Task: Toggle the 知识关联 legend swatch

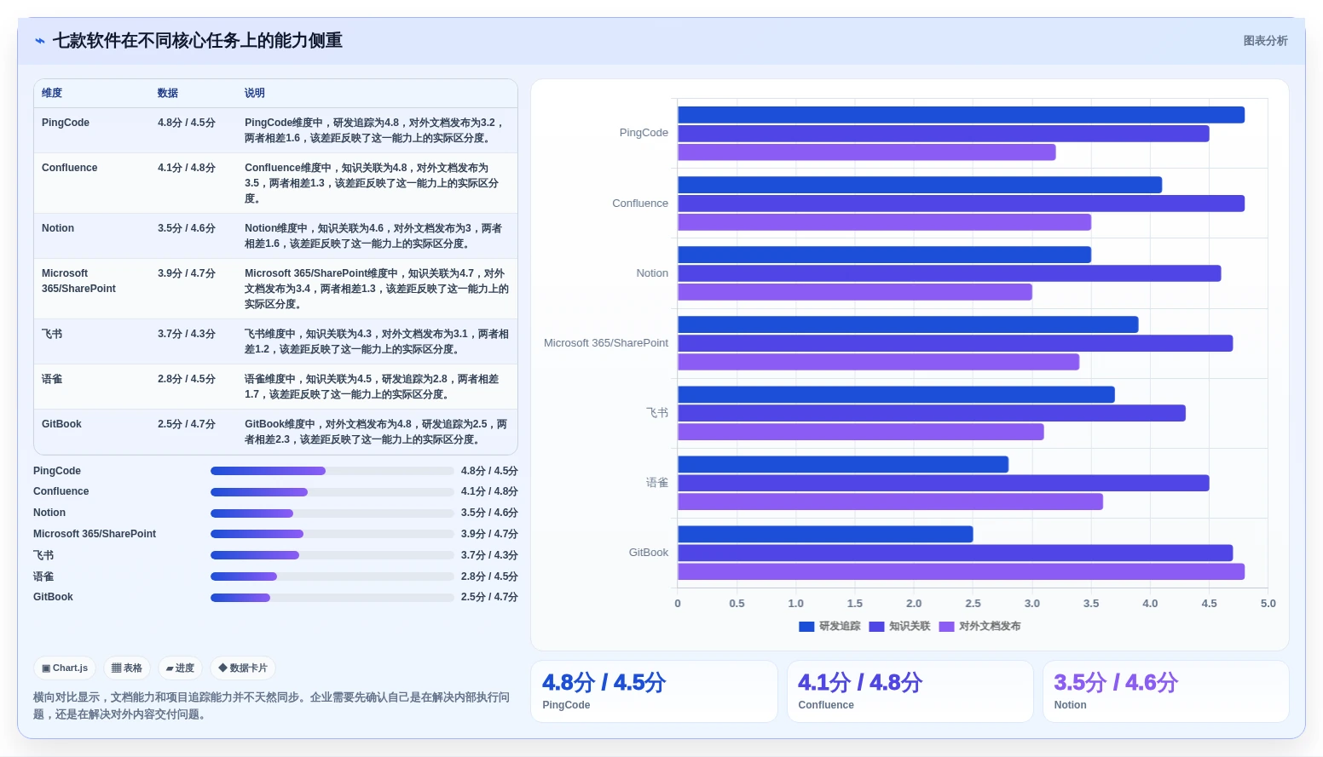Action: click(876, 627)
